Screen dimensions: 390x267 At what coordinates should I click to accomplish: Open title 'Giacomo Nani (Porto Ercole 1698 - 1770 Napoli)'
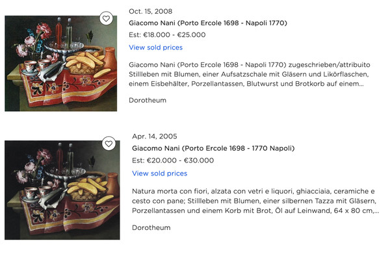[213, 148]
